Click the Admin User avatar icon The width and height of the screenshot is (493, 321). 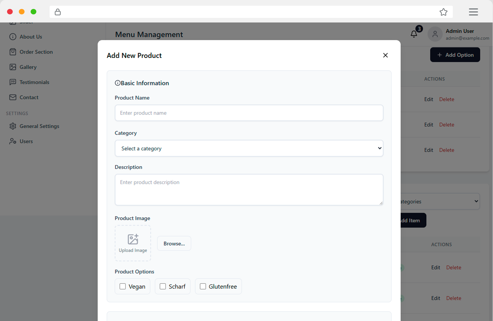pyautogui.click(x=435, y=34)
